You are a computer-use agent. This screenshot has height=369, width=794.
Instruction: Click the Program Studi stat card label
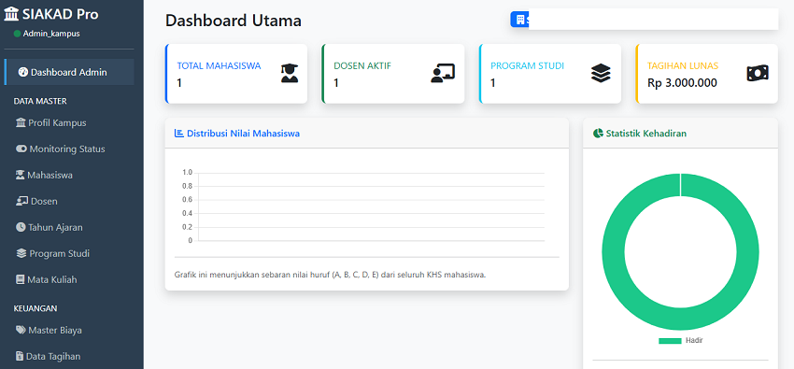pyautogui.click(x=527, y=65)
